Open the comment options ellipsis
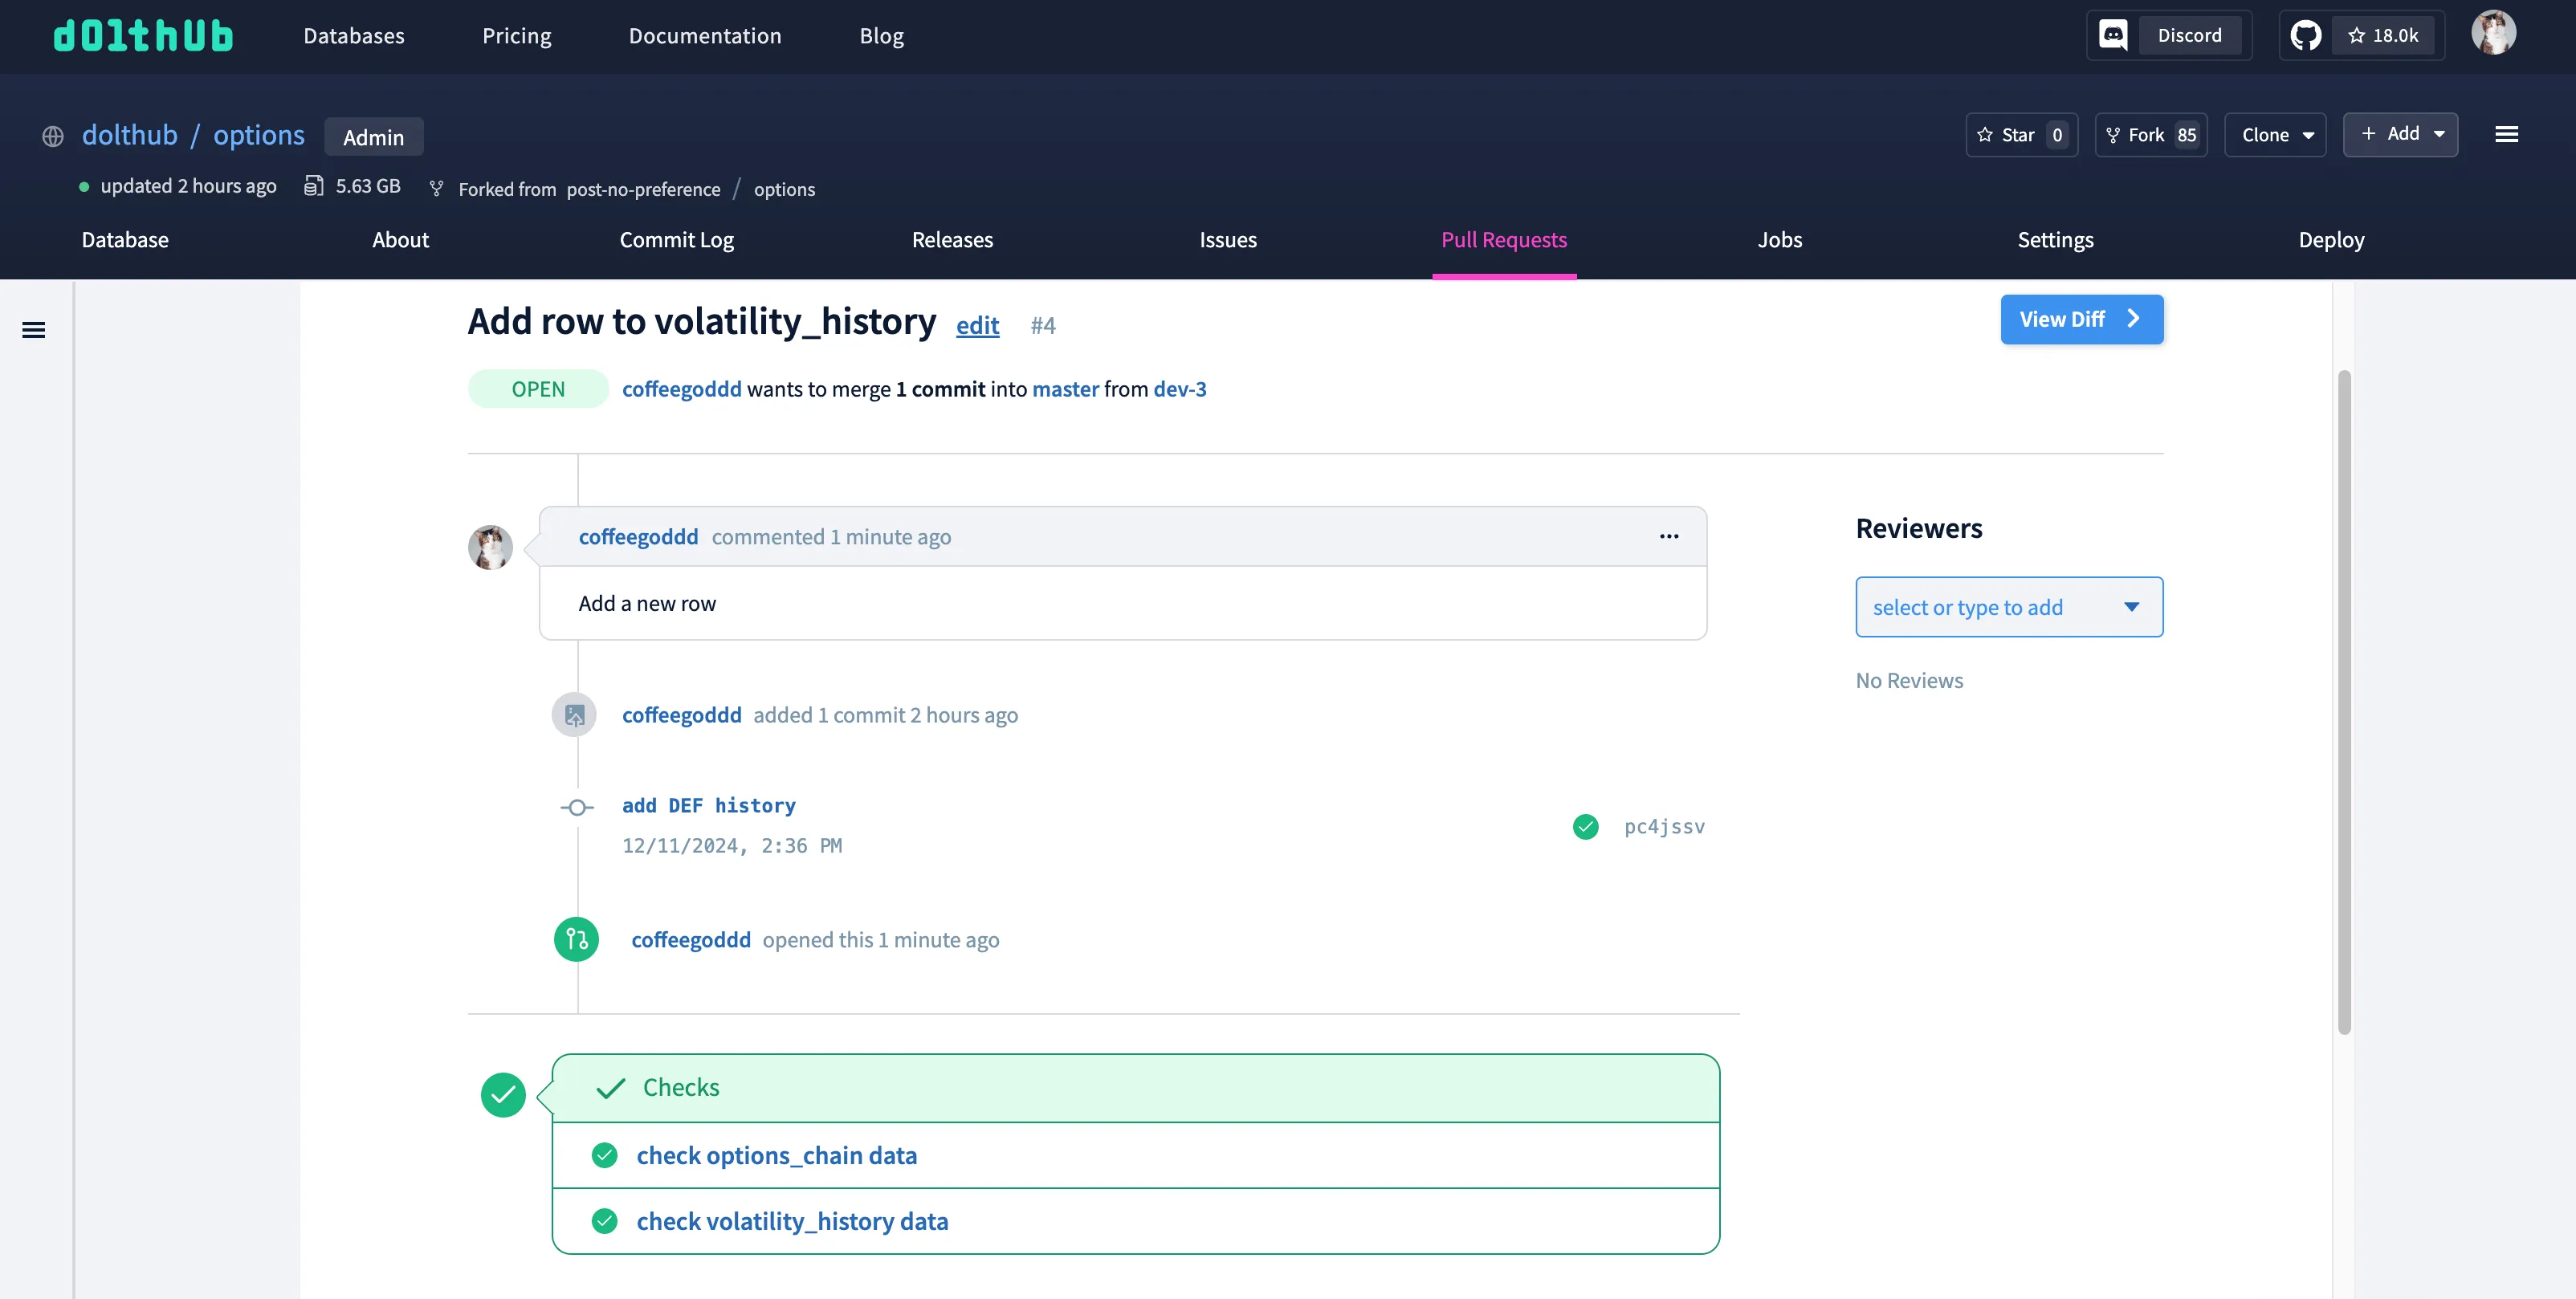 (x=1668, y=536)
